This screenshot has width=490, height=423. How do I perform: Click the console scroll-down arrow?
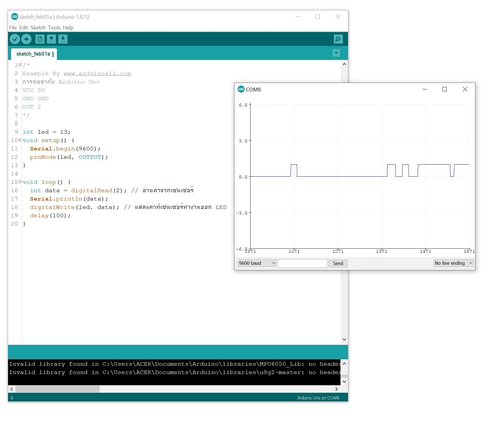344,382
